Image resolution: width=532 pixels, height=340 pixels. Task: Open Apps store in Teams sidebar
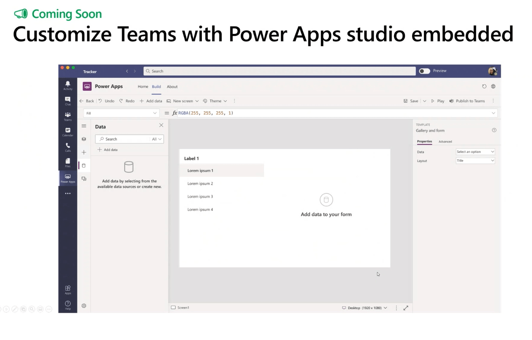[68, 290]
